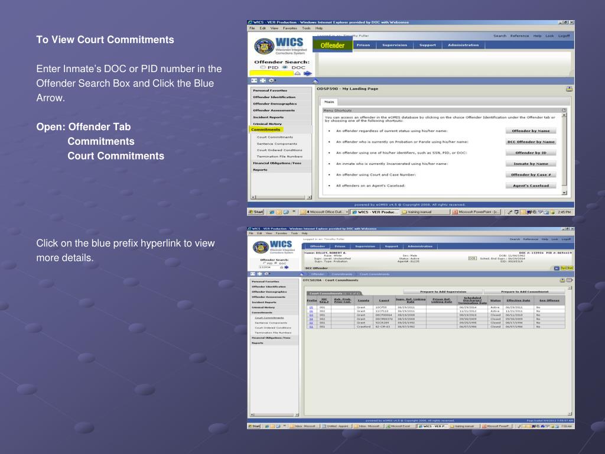Open the Administration tab in top window
This screenshot has width=605, height=454.
(x=463, y=45)
